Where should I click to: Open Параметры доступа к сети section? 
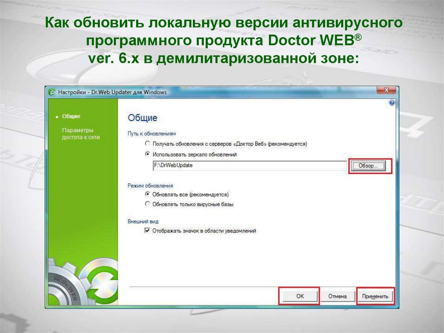(81, 134)
